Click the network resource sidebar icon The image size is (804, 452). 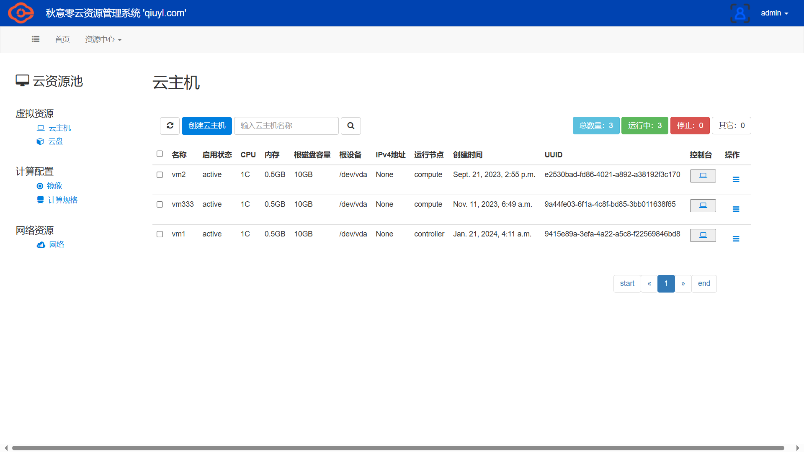coord(41,244)
